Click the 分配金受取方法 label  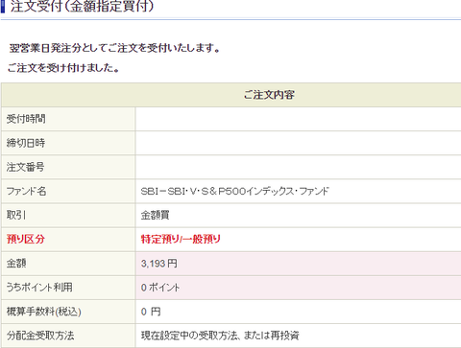(x=40, y=336)
